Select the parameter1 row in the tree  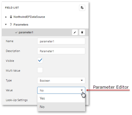45,32
